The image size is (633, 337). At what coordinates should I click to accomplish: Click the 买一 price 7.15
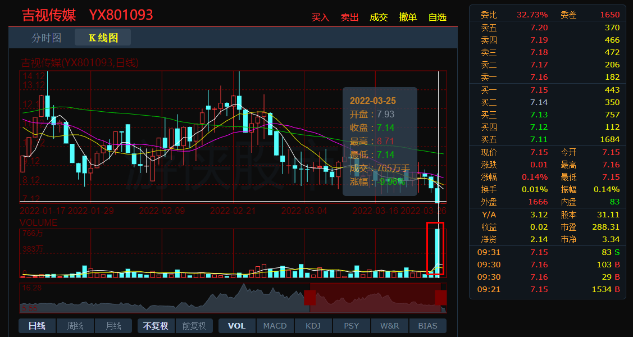539,90
